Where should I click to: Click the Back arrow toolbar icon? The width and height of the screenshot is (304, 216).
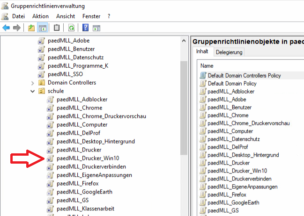click(x=6, y=28)
